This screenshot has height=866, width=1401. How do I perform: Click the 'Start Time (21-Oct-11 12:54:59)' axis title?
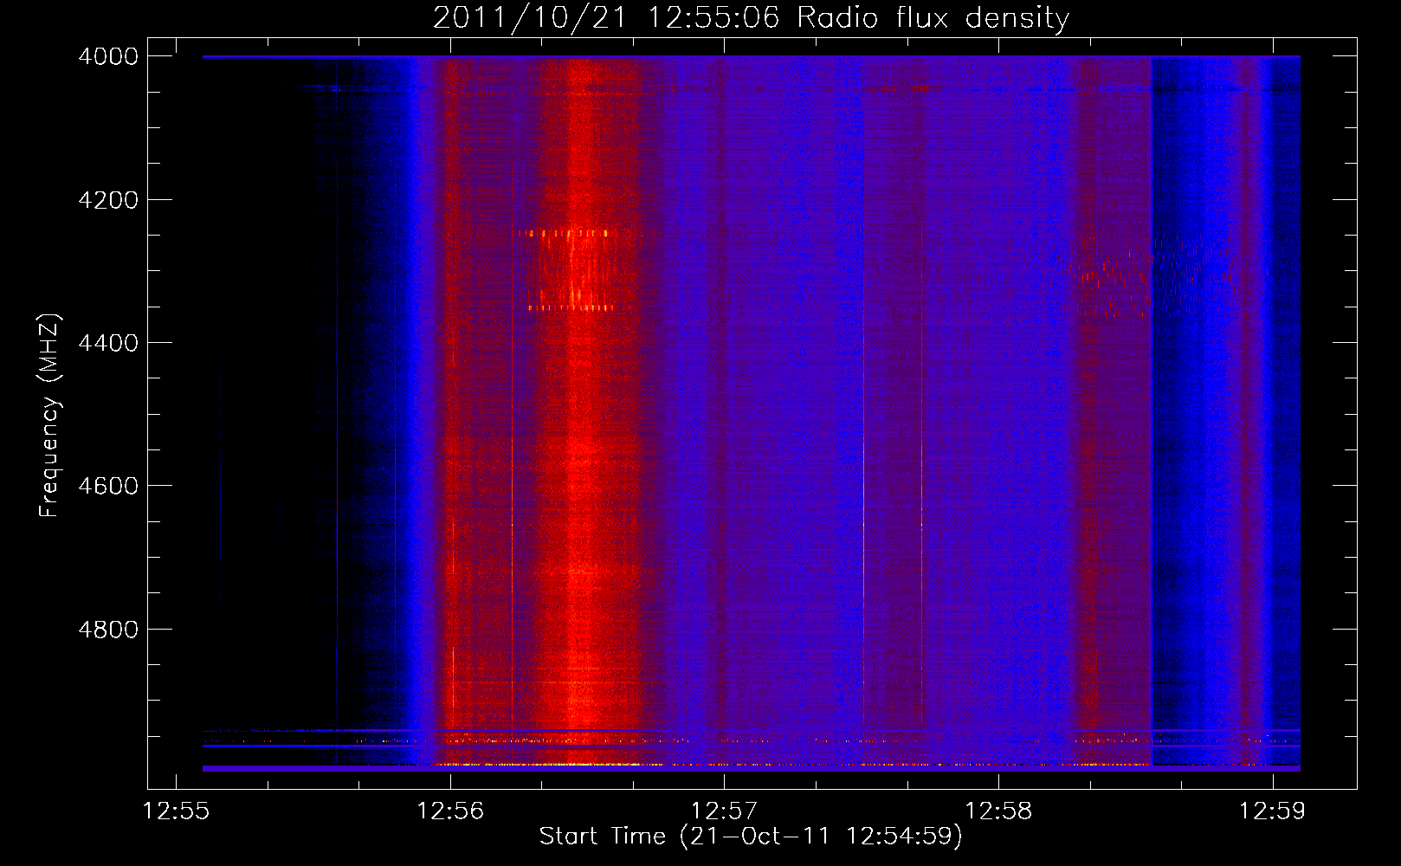click(x=751, y=837)
